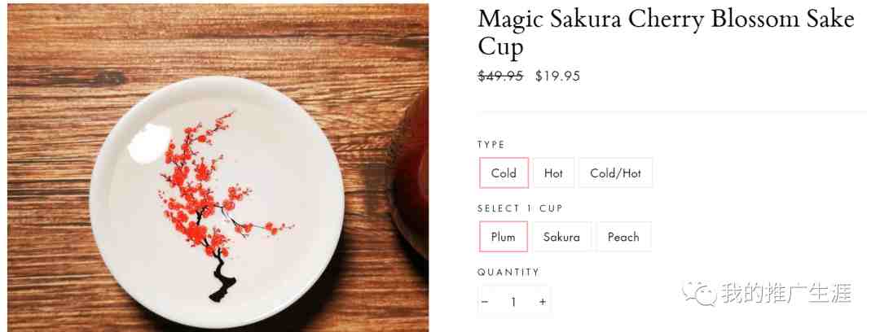The image size is (880, 332).
Task: Click the QUANTITY section label
Action: click(x=508, y=272)
